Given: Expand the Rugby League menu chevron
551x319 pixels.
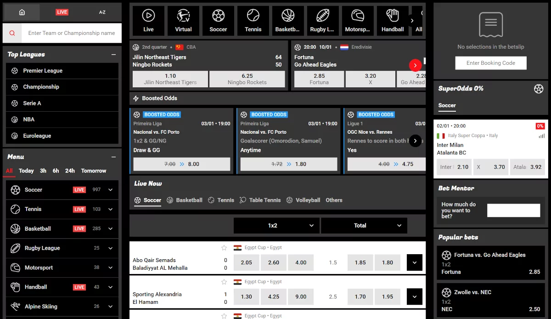Looking at the screenshot, I should (111, 248).
